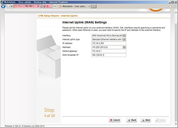Click the Default gateway: label
The height and width of the screenshot is (128, 178).
pos(70,51)
